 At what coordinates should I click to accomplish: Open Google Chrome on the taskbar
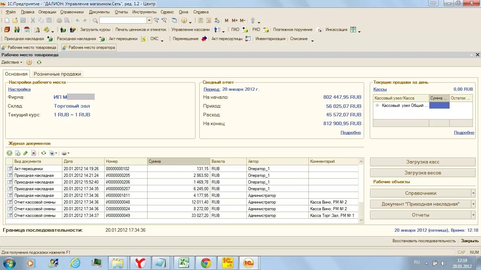206,263
